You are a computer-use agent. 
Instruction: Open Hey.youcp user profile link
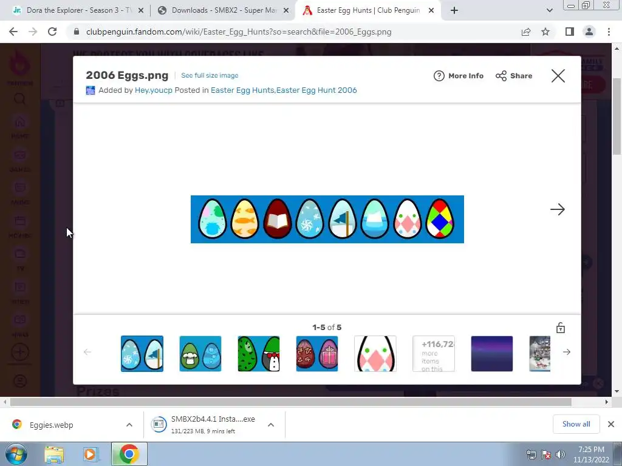click(154, 90)
